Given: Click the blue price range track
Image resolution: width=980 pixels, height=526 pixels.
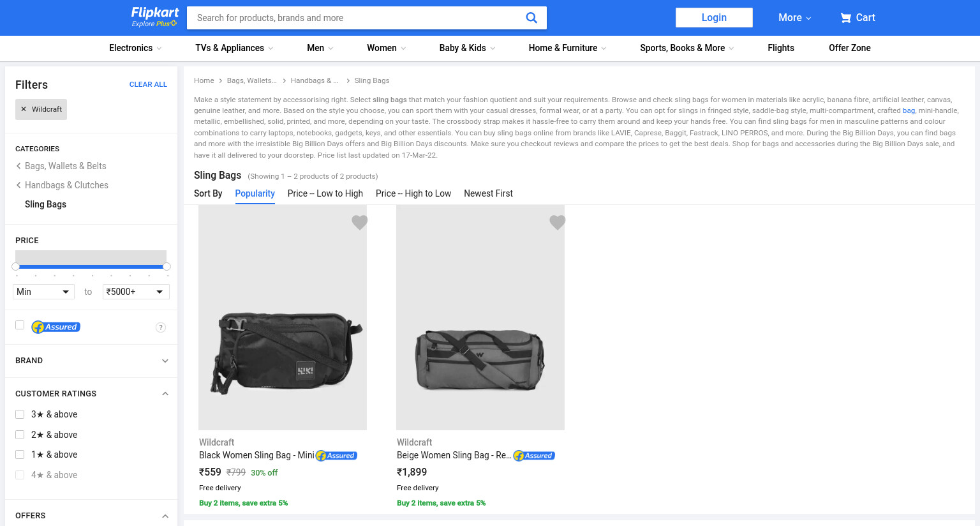Looking at the screenshot, I should (91, 266).
